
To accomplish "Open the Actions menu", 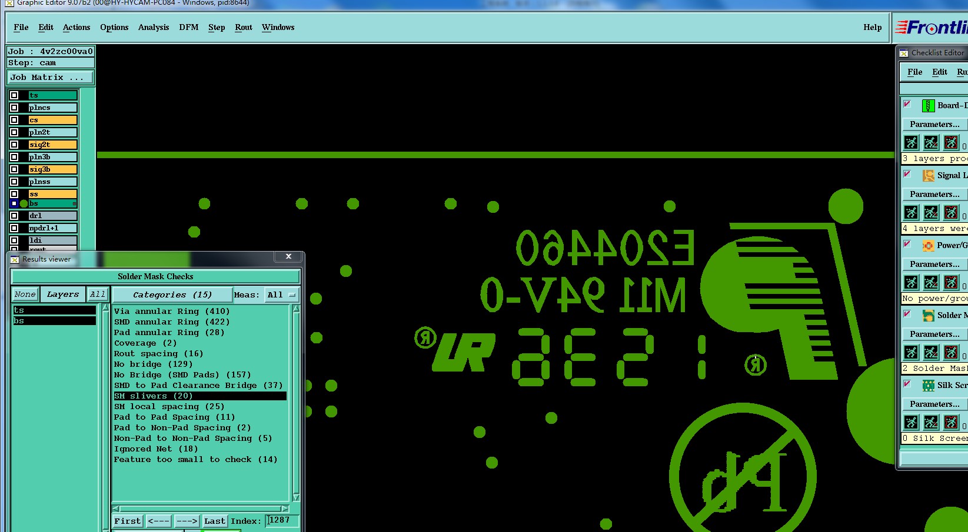I will 76,27.
